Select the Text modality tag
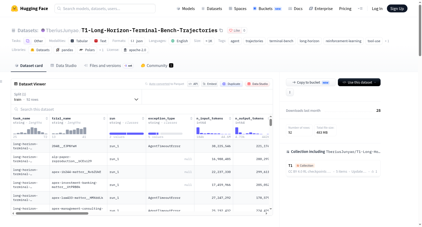This screenshot has height=227, width=422. [100, 41]
